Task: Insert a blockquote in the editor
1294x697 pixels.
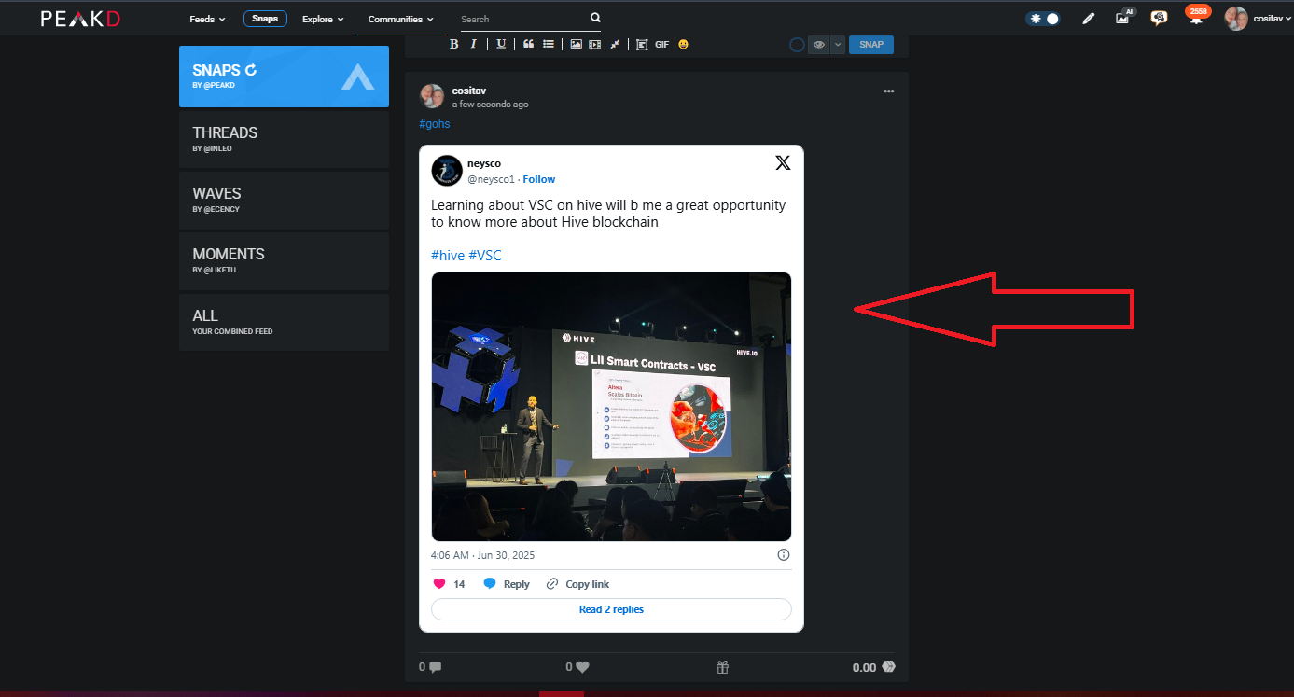Action: pyautogui.click(x=528, y=44)
